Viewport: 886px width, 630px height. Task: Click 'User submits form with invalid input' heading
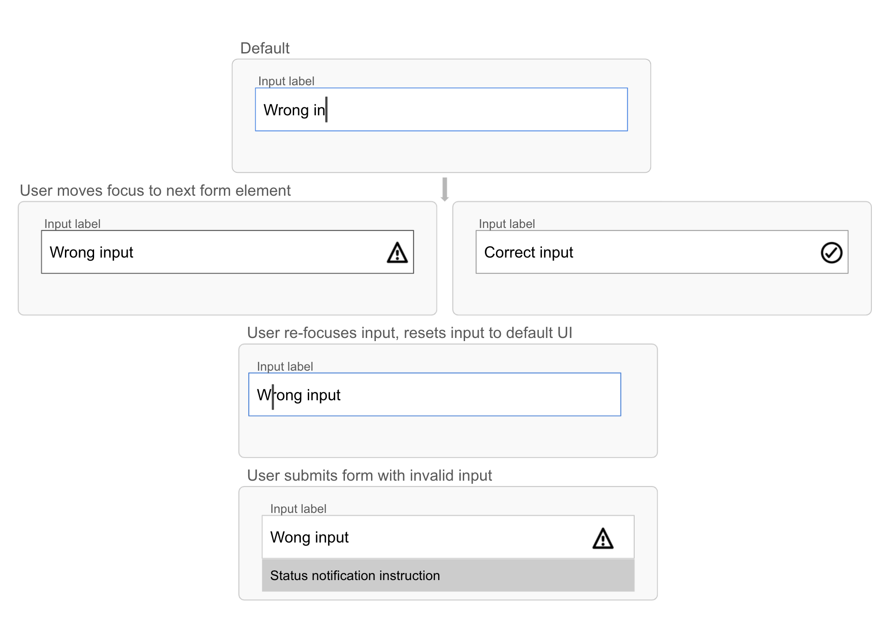369,475
